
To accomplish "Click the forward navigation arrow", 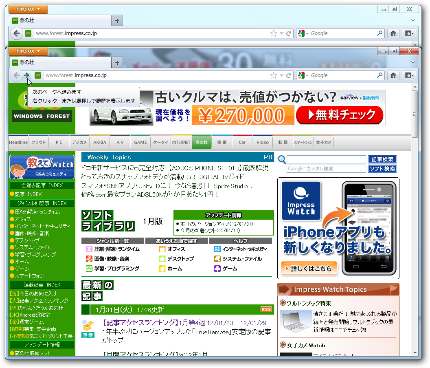I will coord(26,75).
